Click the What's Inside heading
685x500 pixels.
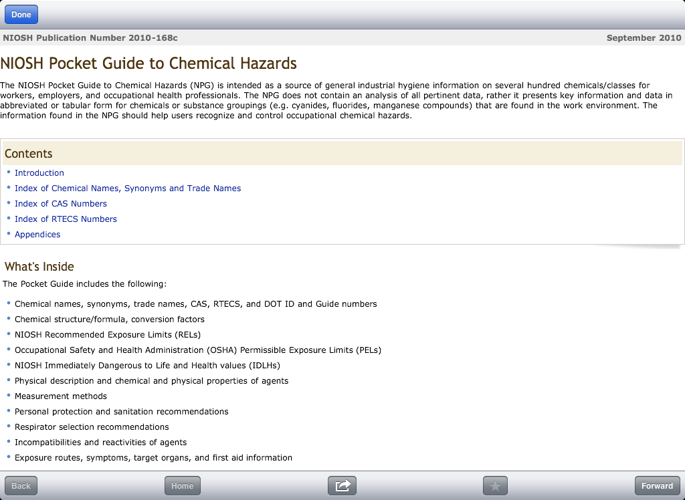39,267
